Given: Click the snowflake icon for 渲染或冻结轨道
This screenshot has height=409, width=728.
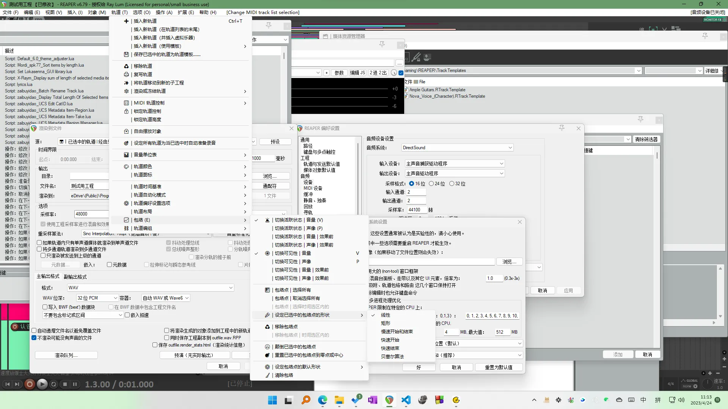Looking at the screenshot, I should [x=126, y=91].
